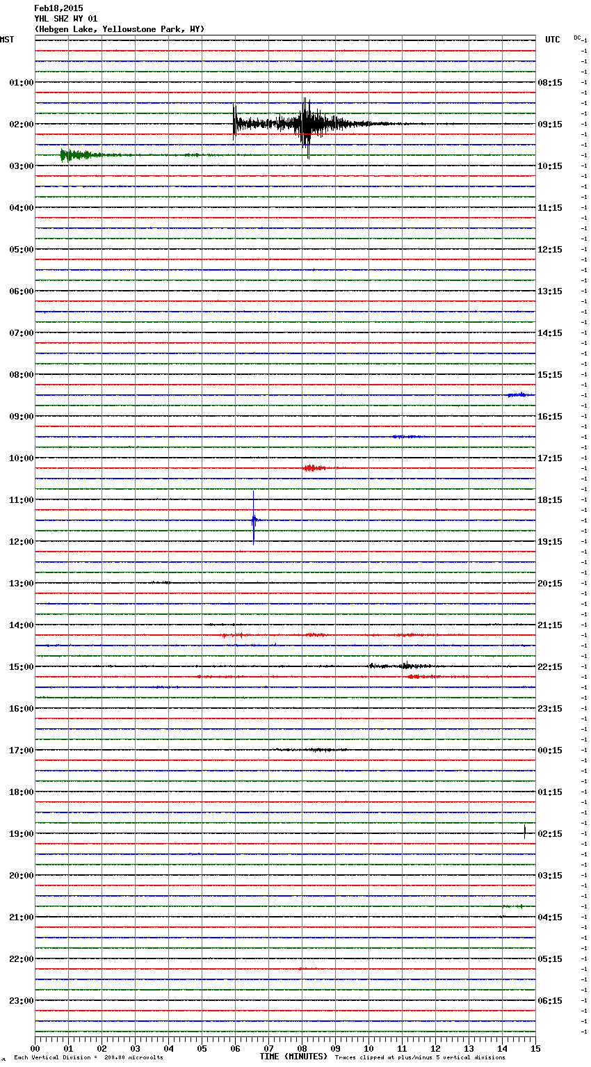Viewport: 591px width, 1067px height.
Task: Click minute tick label '13' on bottom axis
Action: click(469, 1048)
